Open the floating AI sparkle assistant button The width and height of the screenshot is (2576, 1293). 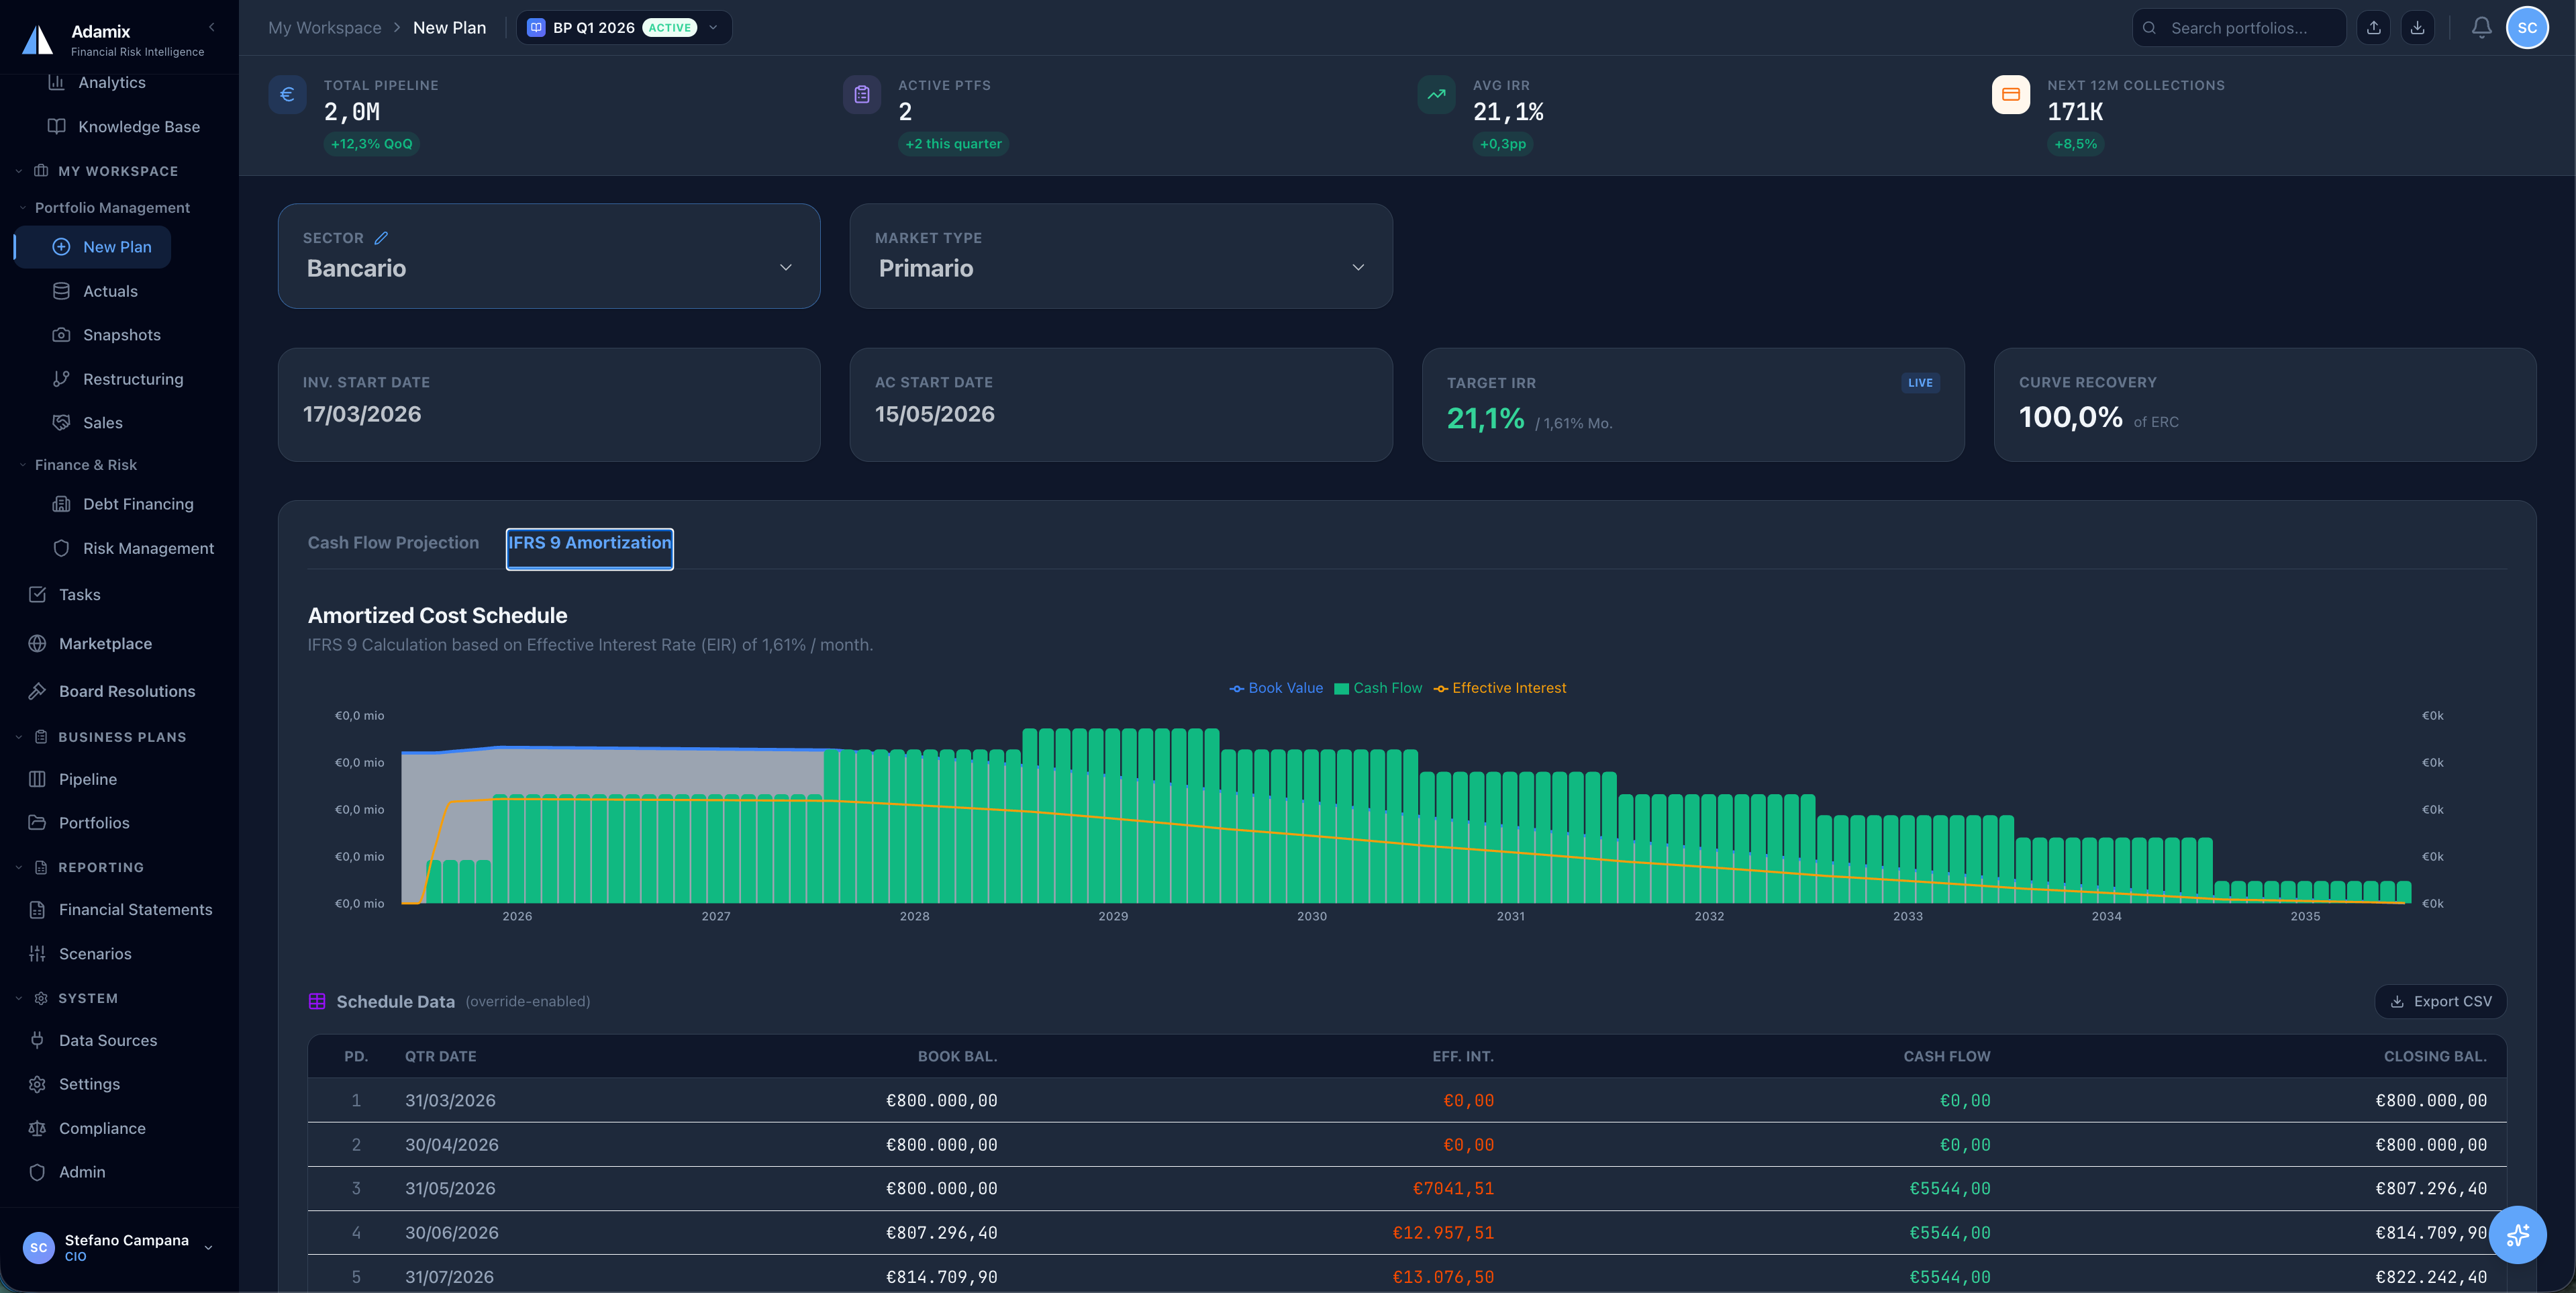click(x=2517, y=1234)
